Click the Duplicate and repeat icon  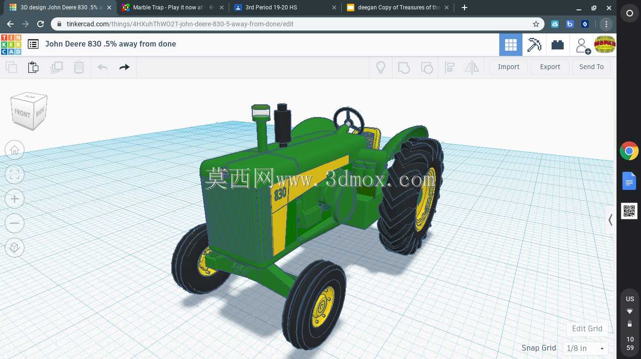[x=56, y=67]
